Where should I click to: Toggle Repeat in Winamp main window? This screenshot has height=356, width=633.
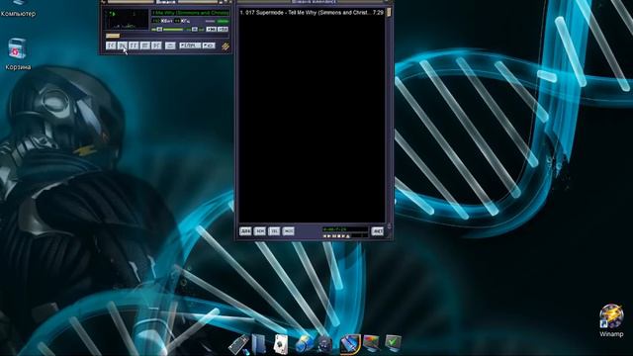pos(209,45)
